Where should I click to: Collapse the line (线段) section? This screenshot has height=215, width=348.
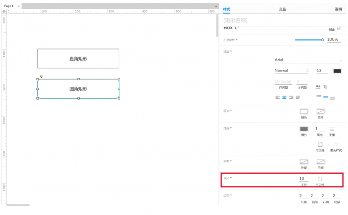click(x=228, y=128)
